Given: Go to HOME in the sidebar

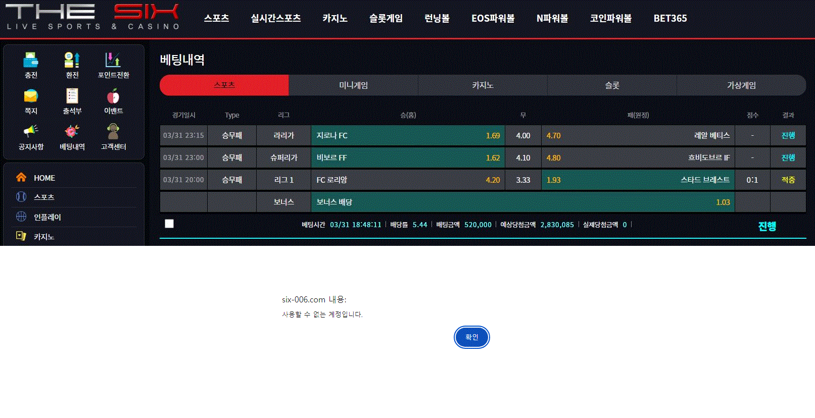Looking at the screenshot, I should [x=44, y=178].
